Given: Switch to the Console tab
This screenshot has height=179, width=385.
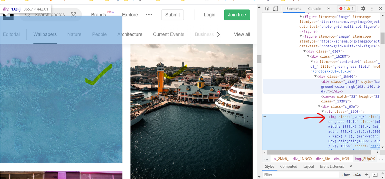Looking at the screenshot, I should click(x=314, y=8).
